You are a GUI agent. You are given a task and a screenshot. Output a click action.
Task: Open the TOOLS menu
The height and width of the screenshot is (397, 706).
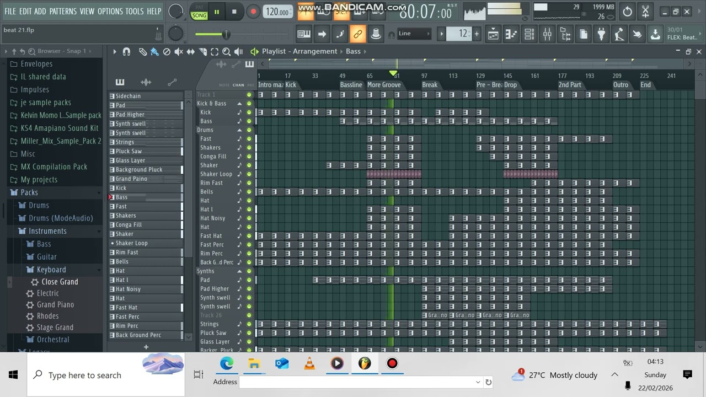(135, 11)
